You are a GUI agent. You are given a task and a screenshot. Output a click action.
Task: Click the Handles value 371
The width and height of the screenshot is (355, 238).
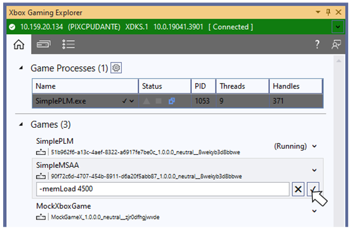point(278,101)
